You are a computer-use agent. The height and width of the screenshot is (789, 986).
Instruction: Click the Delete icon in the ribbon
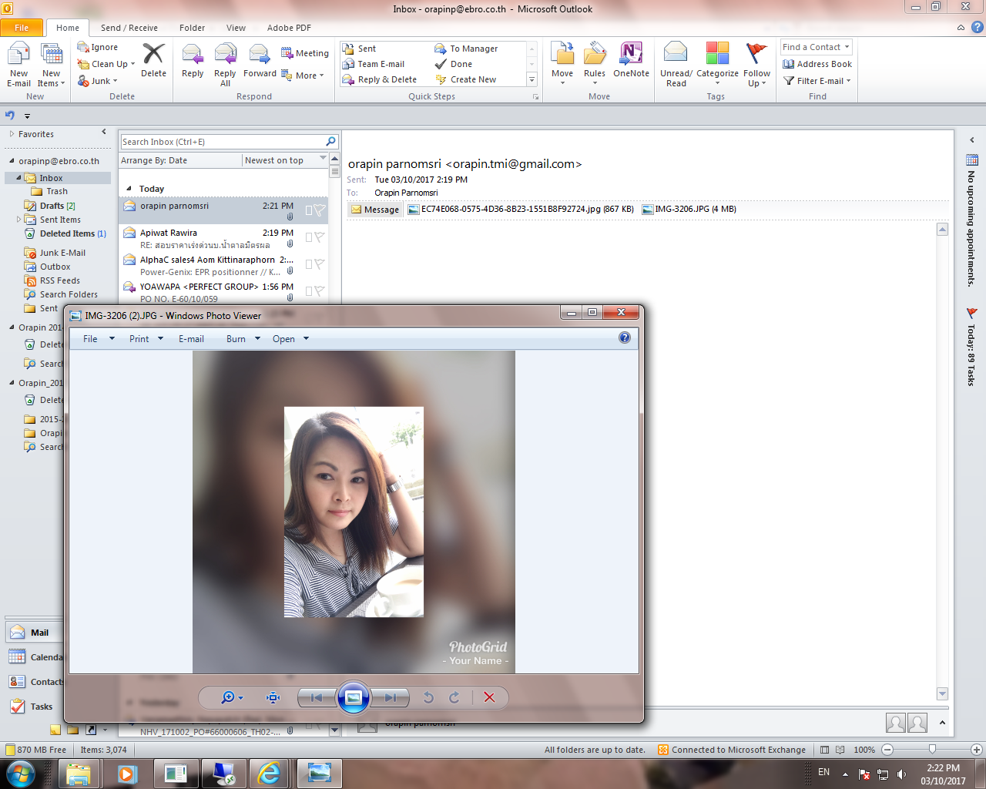point(153,60)
